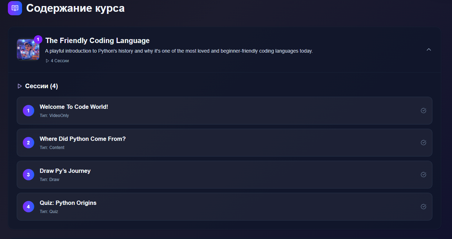Open Where Did Python Come From? session

coord(83,139)
